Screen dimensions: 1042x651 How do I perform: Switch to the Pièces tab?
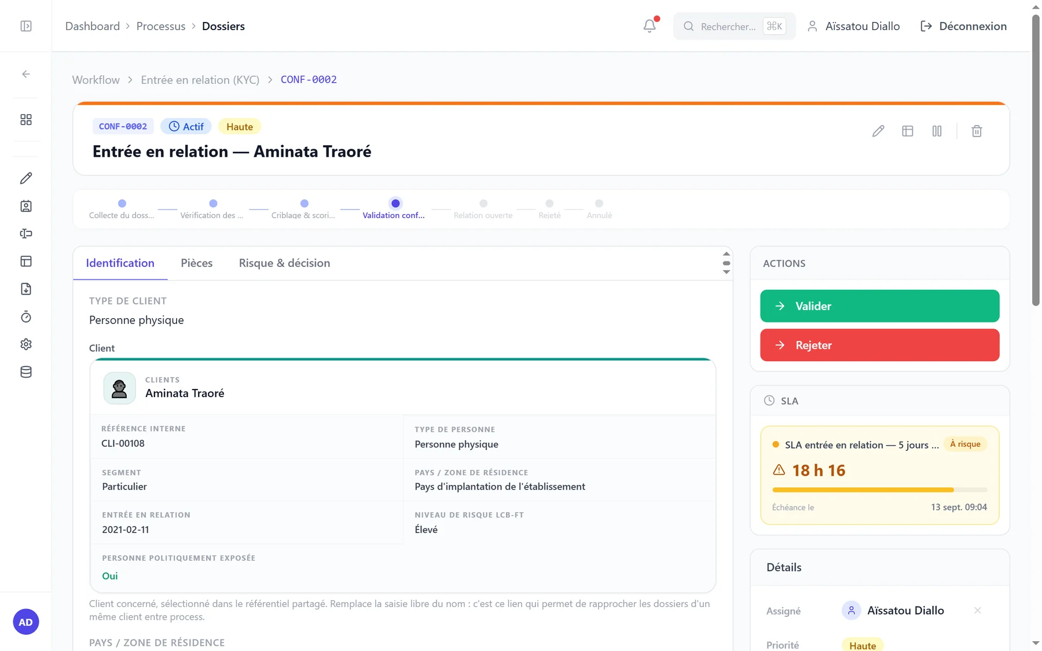click(197, 263)
